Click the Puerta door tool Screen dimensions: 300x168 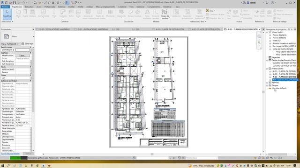point(25,14)
